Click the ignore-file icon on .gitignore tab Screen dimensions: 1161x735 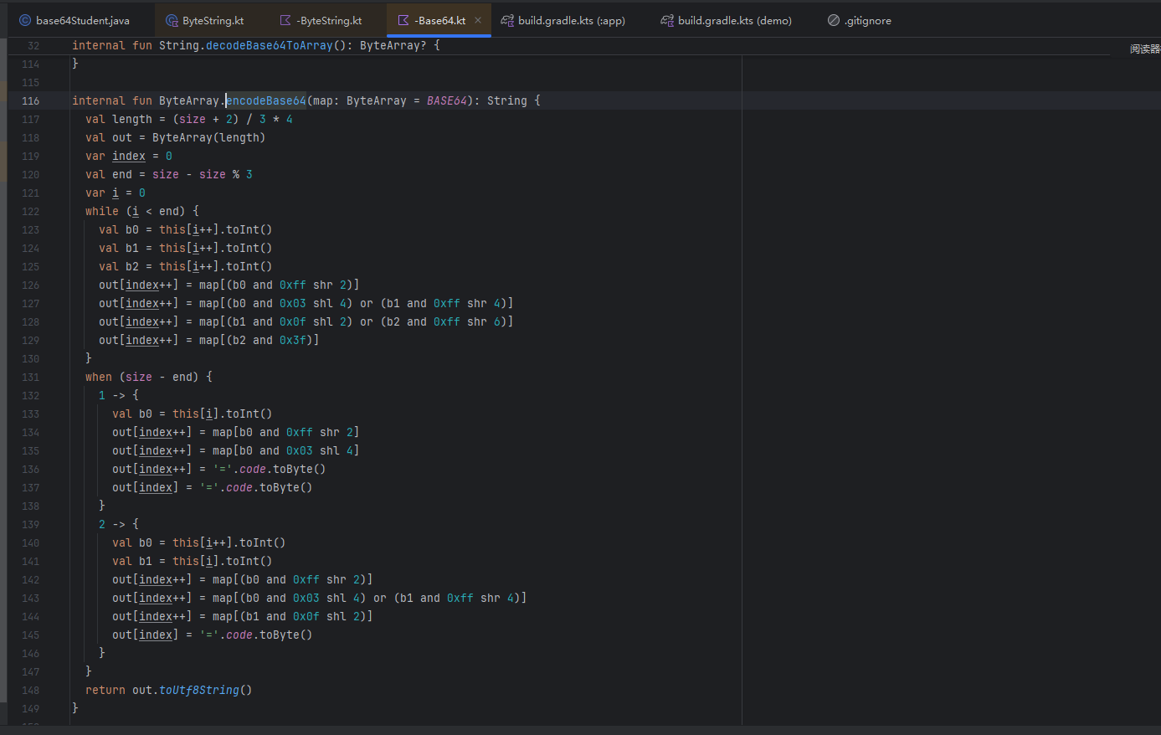(x=834, y=20)
